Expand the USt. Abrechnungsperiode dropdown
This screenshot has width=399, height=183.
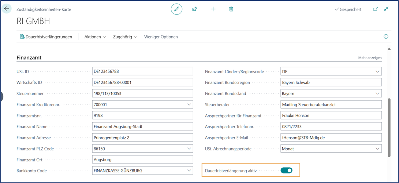pos(378,149)
